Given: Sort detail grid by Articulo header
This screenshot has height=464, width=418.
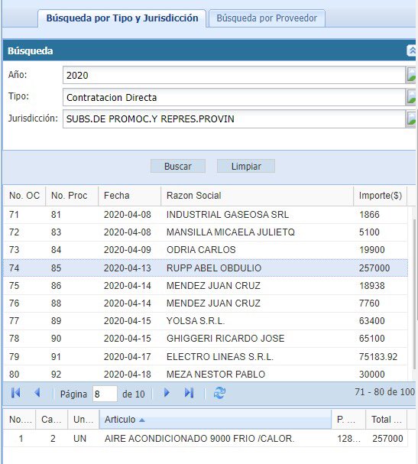Looking at the screenshot, I should (215, 420).
